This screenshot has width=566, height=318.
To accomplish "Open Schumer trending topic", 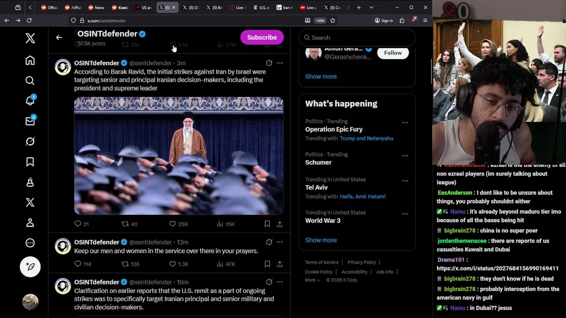I will [x=318, y=163].
